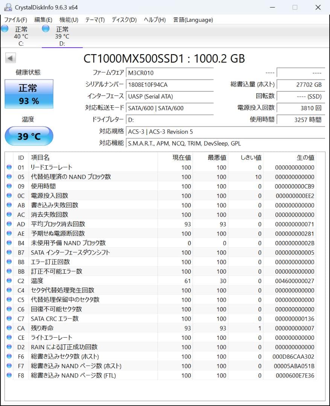This screenshot has width=330, height=406.
Task: Open the ファイル menu
Action: 15,20
